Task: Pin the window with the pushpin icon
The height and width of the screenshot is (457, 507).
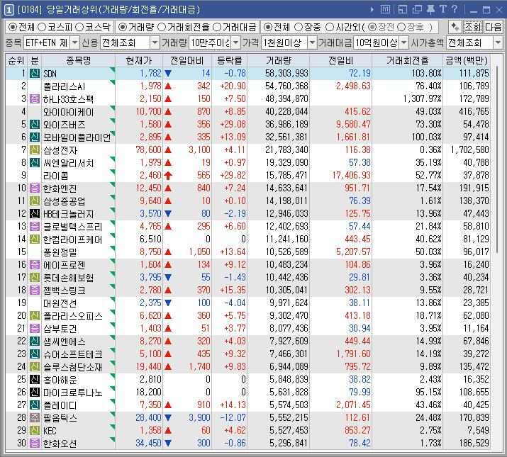Action: pos(430,9)
